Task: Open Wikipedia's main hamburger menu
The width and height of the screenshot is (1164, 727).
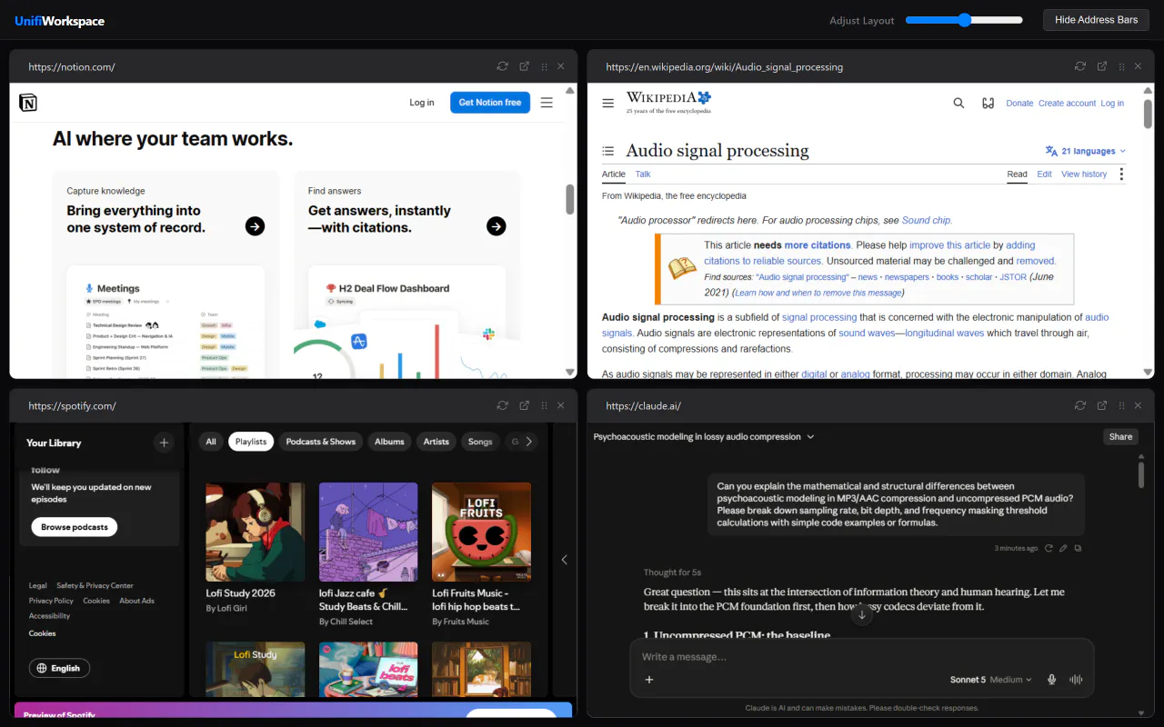Action: tap(608, 103)
